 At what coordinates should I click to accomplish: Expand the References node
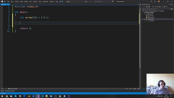point(144,14)
